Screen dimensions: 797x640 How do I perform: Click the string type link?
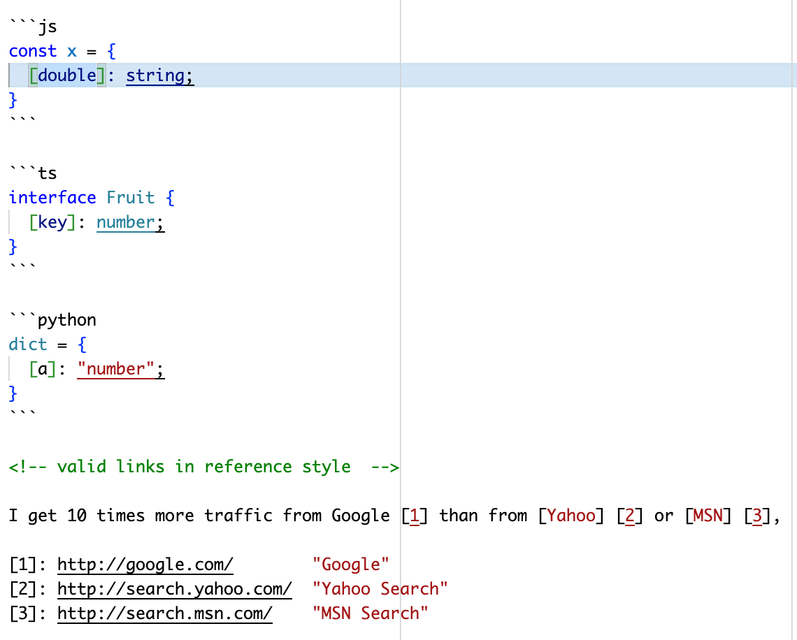tap(158, 75)
